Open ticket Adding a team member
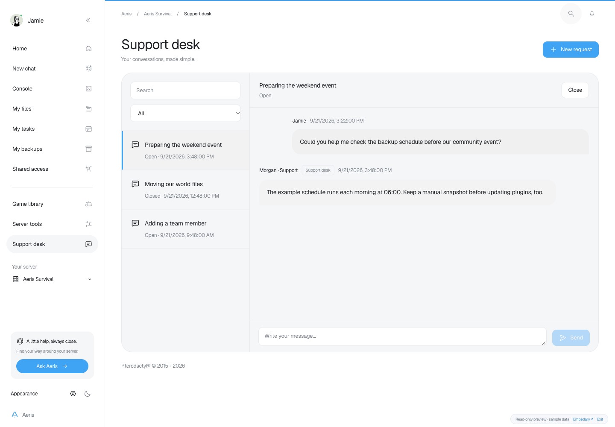Viewport: 615px width, 427px height. [x=186, y=229]
